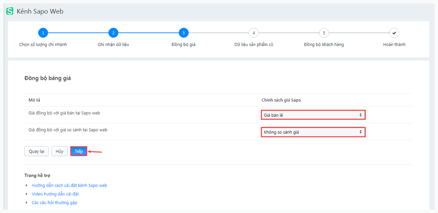This screenshot has height=213, width=438.
Task: Click the 'Mô tả' column header
Action: click(x=35, y=99)
